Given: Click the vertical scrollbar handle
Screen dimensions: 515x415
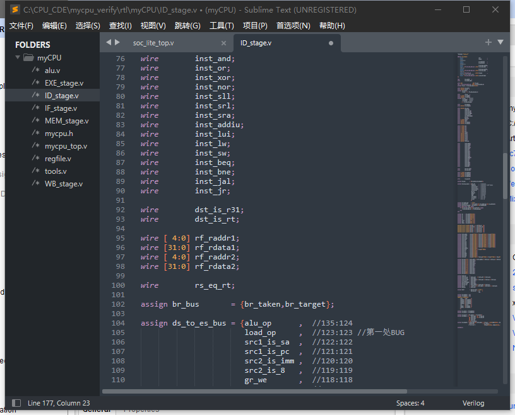Looking at the screenshot, I should (x=505, y=176).
